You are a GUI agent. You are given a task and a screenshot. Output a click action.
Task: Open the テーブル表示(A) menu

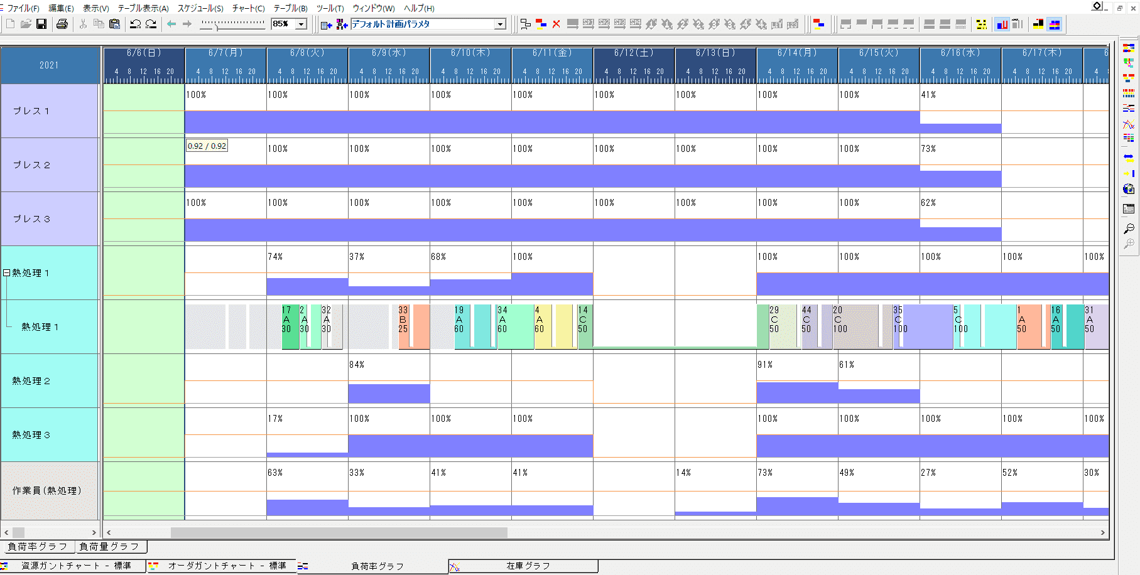click(x=143, y=8)
